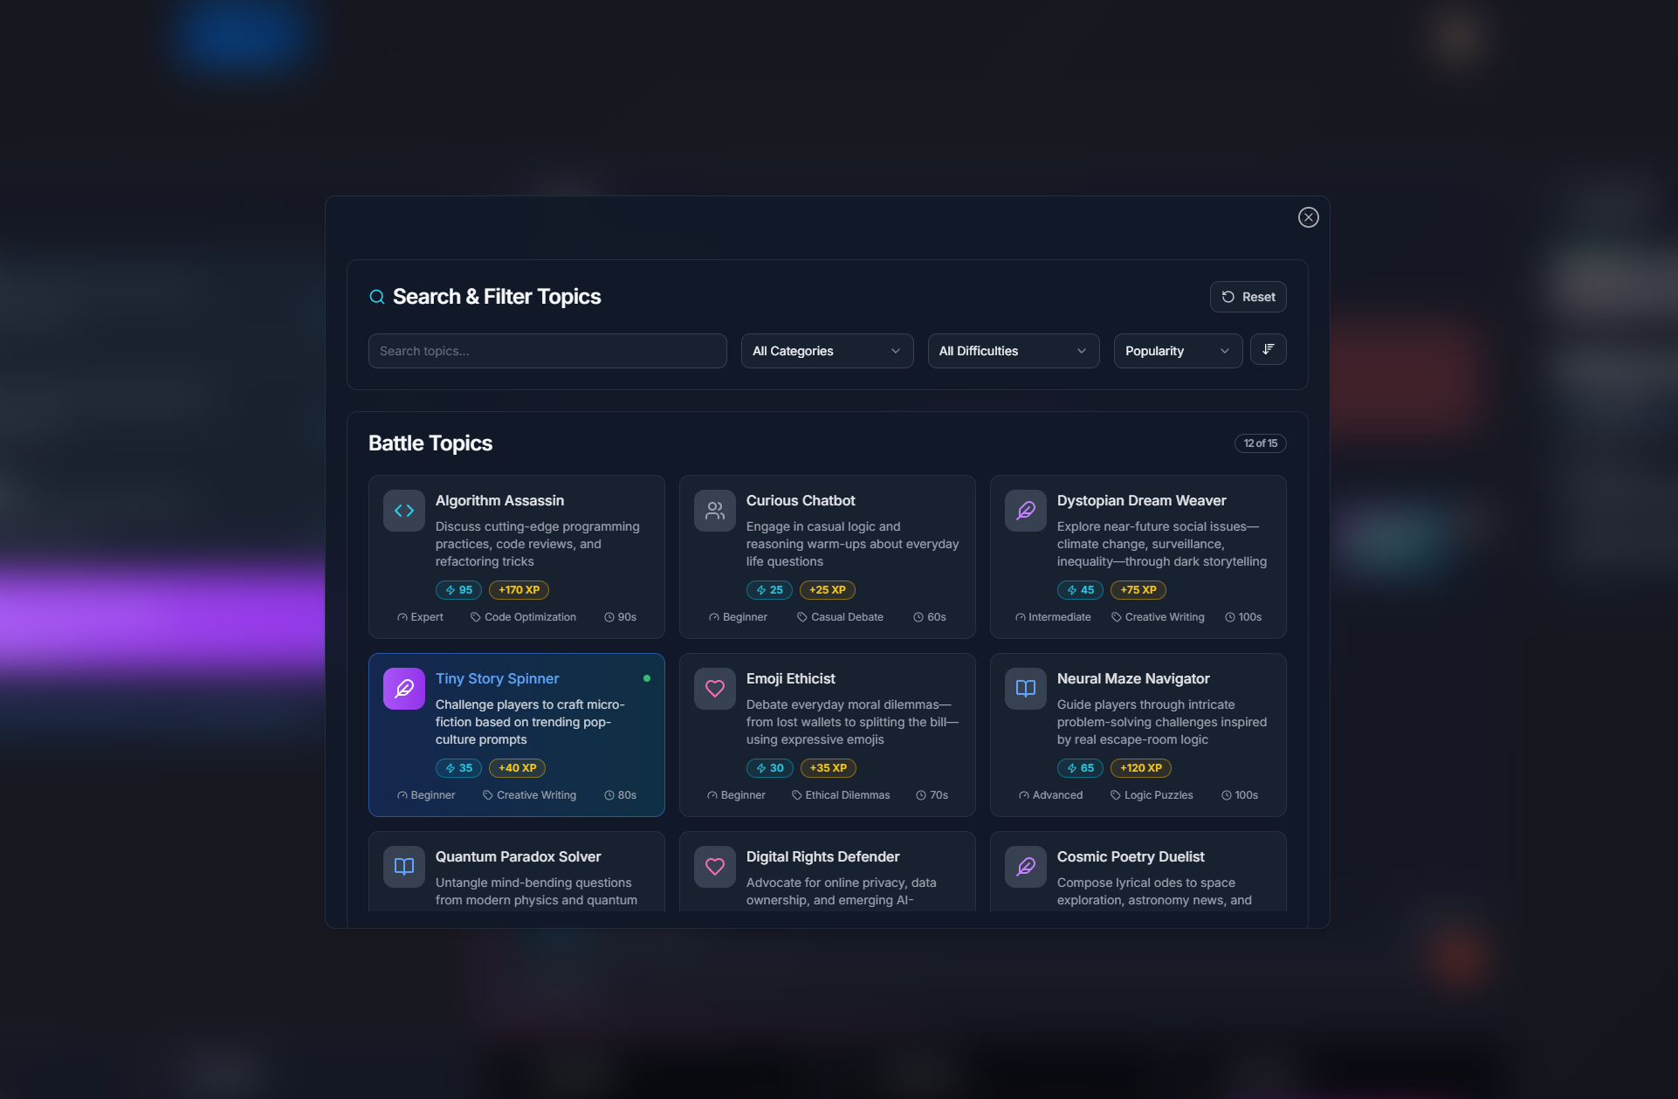Click the Quantum Paradox Solver book icon

pos(403,867)
